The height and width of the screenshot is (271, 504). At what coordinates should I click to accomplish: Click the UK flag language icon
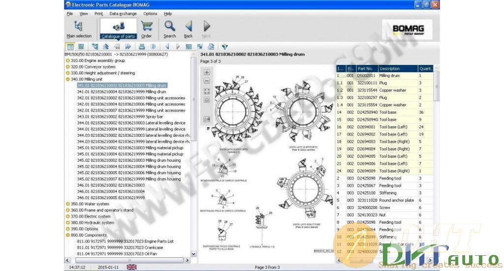click(131, 267)
